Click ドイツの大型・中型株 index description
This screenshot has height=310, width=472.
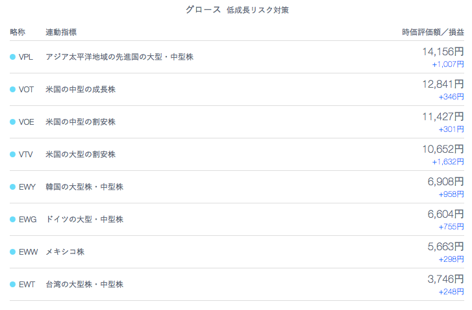(x=84, y=220)
